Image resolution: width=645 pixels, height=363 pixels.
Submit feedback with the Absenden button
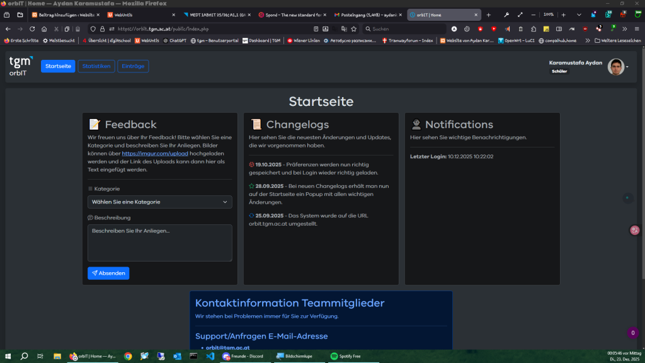pos(108,274)
